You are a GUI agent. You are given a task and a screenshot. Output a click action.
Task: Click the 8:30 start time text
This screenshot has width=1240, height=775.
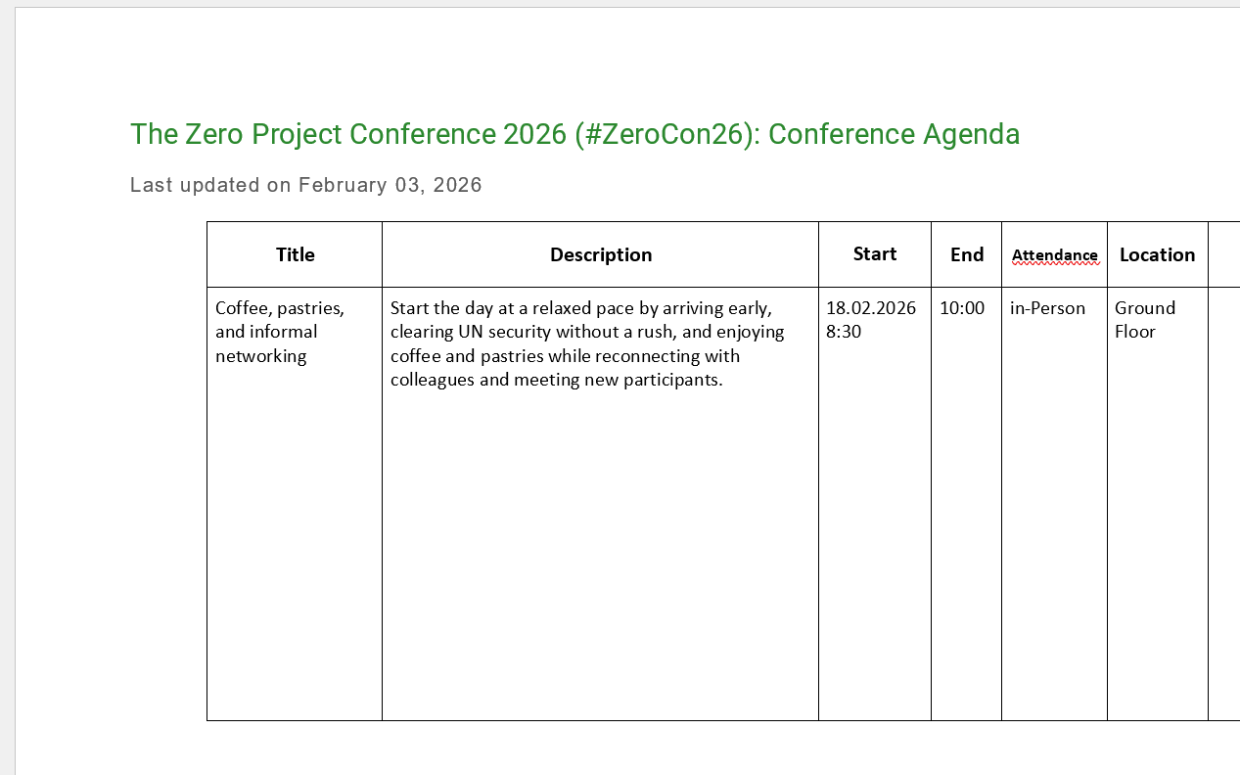point(844,332)
